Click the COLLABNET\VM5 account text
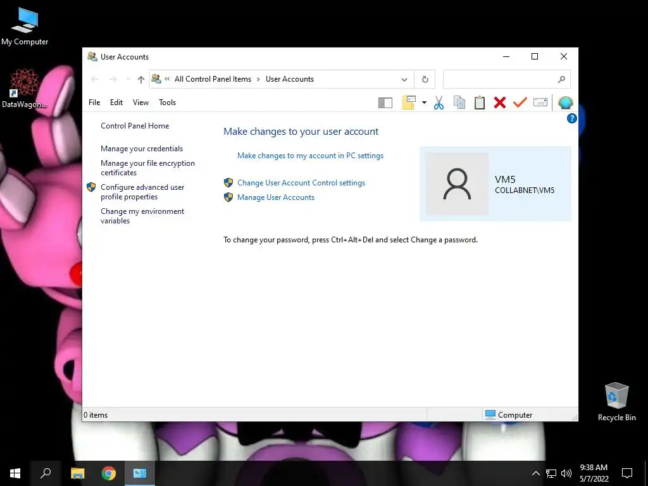This screenshot has height=486, width=648. (x=525, y=190)
